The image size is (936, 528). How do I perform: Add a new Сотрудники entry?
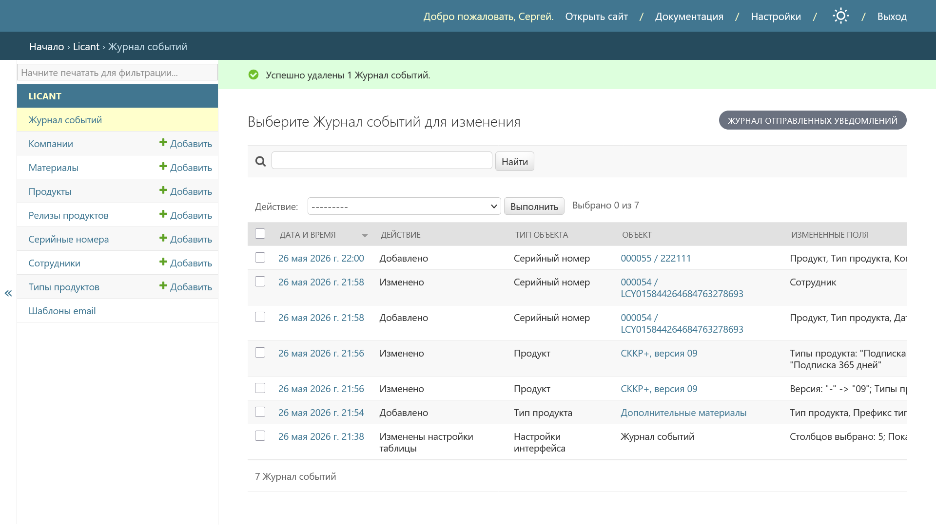coord(186,263)
